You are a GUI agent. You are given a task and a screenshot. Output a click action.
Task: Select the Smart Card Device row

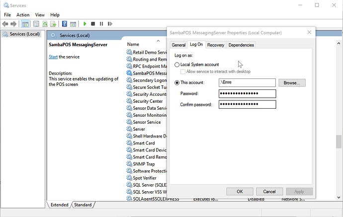point(147,150)
